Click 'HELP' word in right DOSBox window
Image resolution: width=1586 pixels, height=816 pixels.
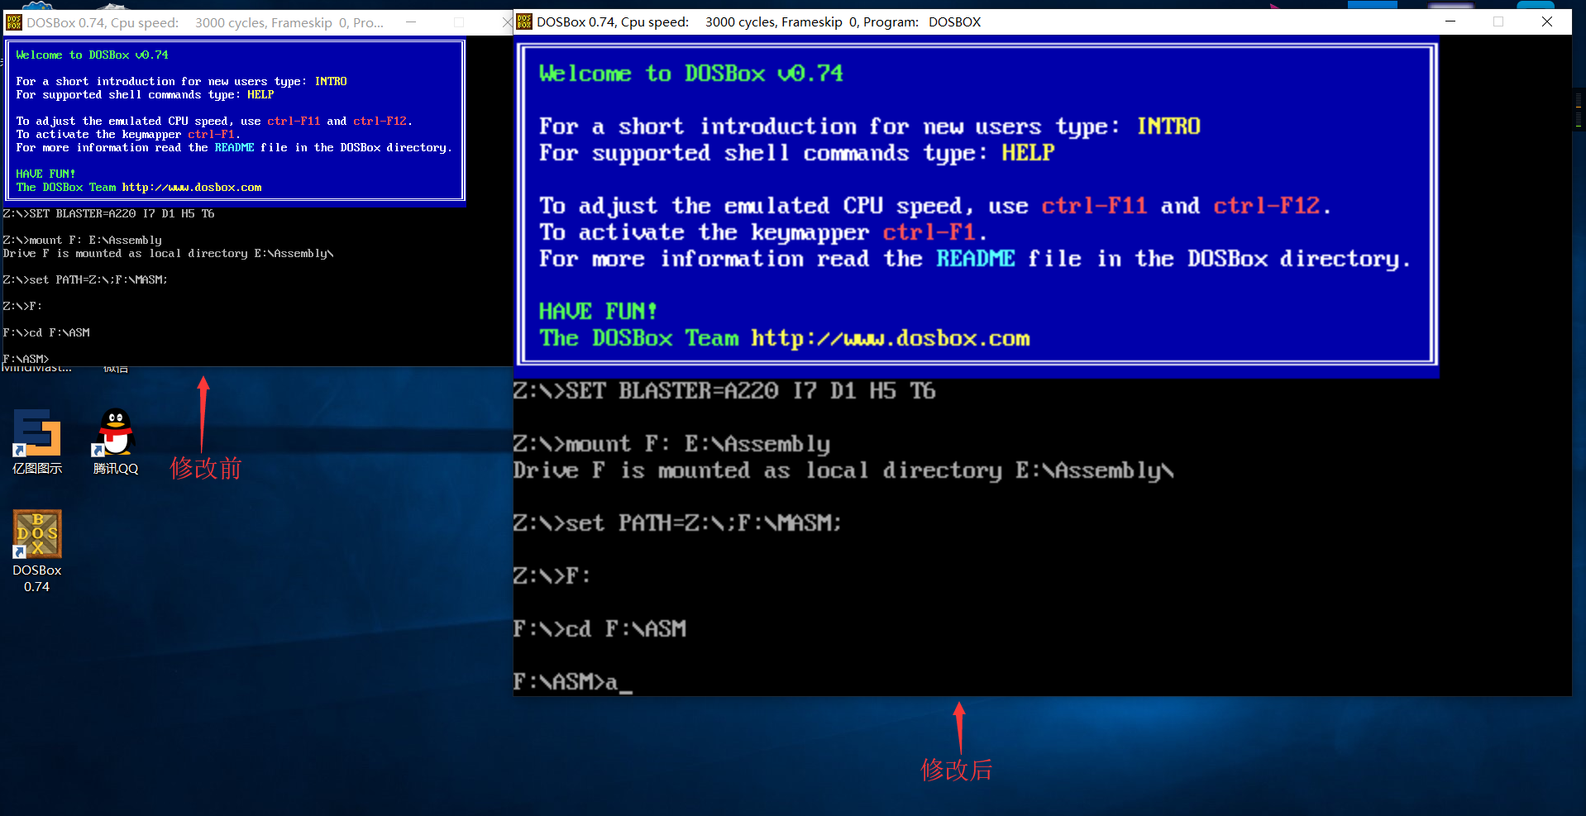(x=1028, y=153)
